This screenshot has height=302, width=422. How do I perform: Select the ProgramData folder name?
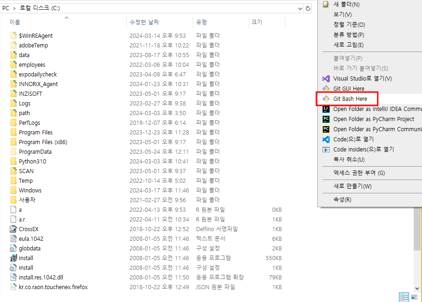click(x=35, y=152)
